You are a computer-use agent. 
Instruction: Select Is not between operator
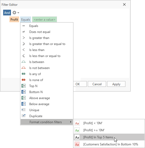tap(47, 68)
